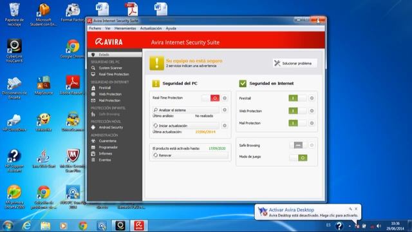
Task: Open the Real-Time Protection settings gear
Action: click(x=225, y=98)
